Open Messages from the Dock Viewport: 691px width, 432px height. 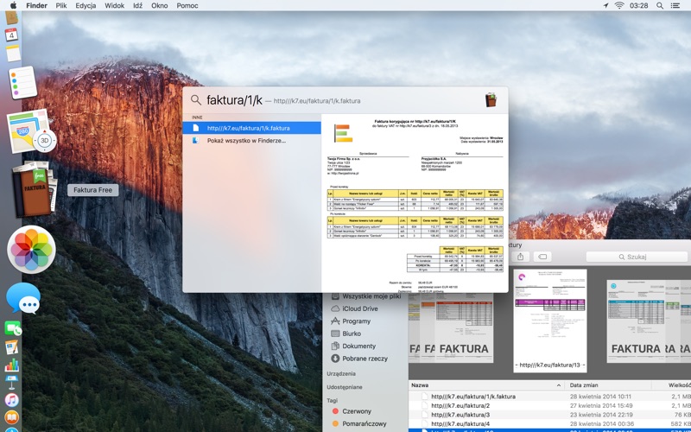(23, 298)
